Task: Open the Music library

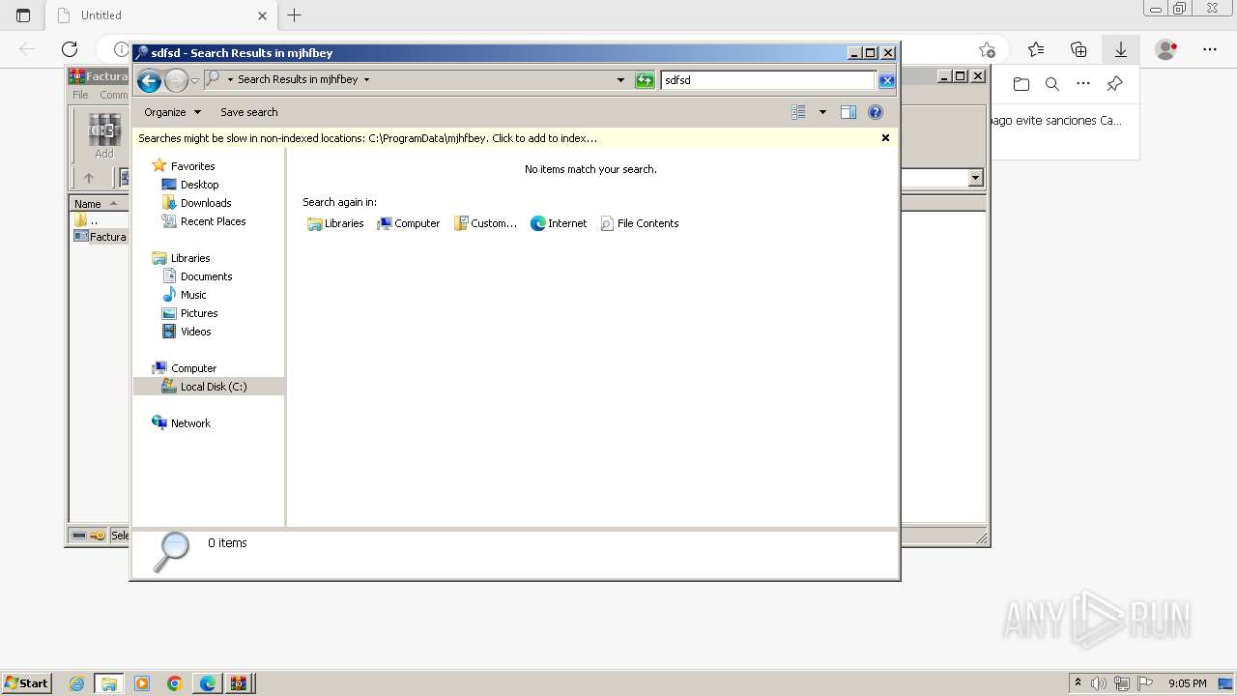Action: click(x=185, y=295)
